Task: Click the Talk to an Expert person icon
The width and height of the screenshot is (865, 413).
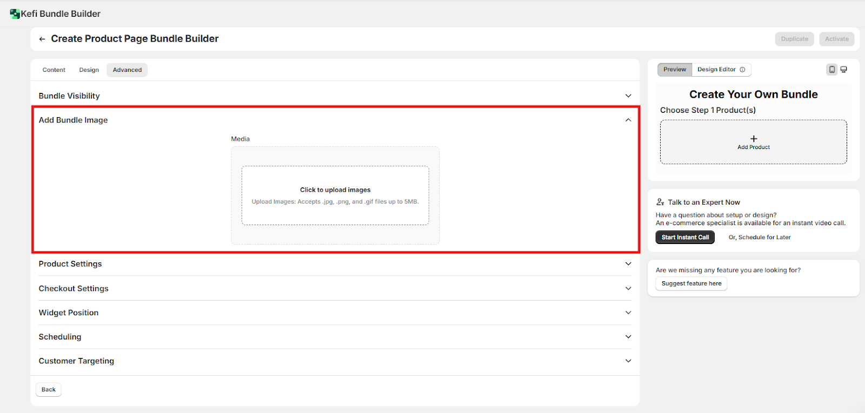Action: (660, 202)
